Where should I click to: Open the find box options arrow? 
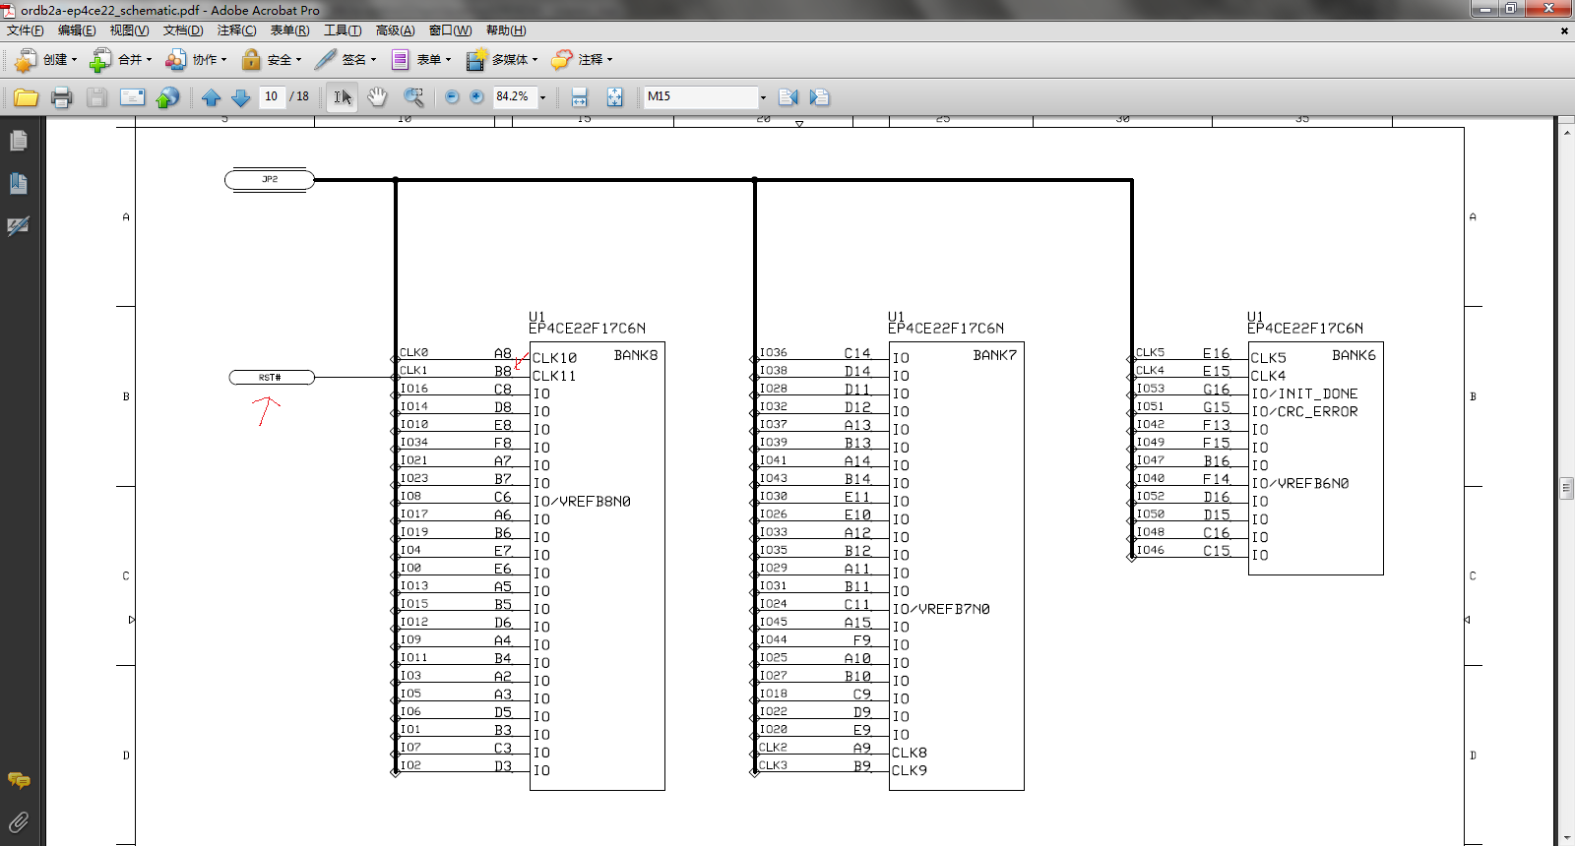[763, 97]
